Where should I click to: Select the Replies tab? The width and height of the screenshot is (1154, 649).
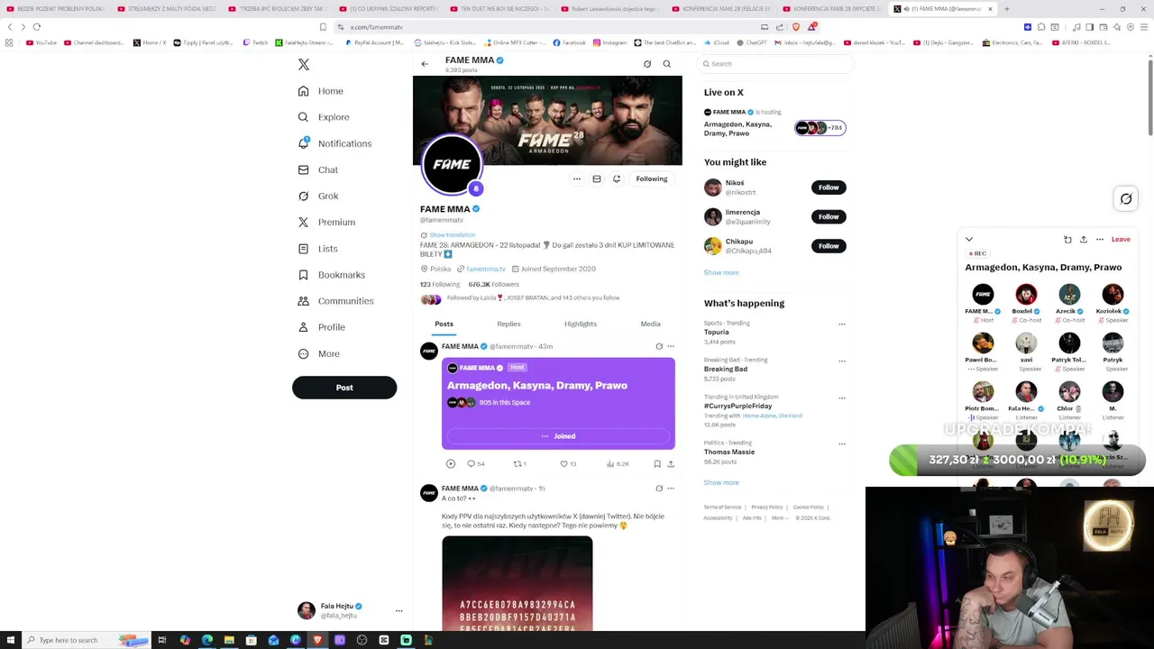tap(508, 324)
